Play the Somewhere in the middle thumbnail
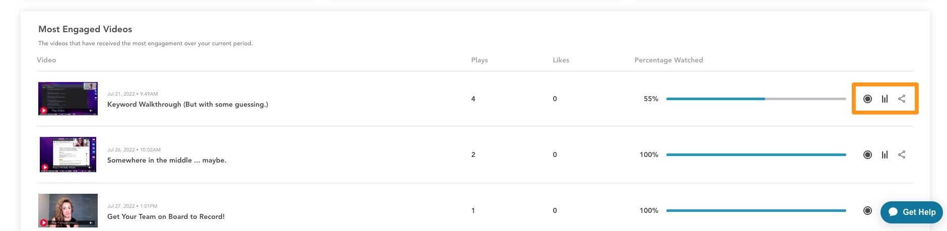Viewport: 947px width, 231px height. pyautogui.click(x=68, y=155)
